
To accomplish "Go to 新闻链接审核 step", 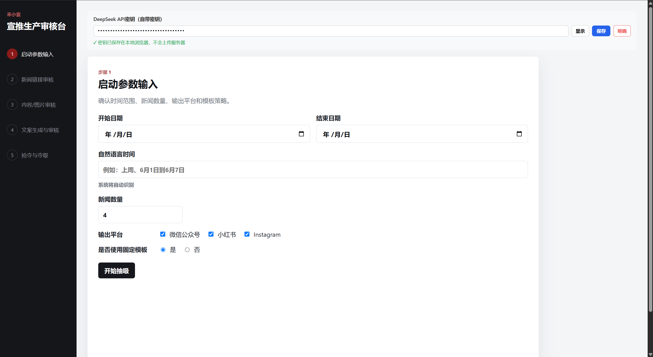I will [37, 79].
